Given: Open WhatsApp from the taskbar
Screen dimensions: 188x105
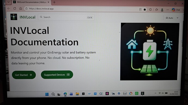Looking at the screenshot, I should pyautogui.click(x=137, y=93).
